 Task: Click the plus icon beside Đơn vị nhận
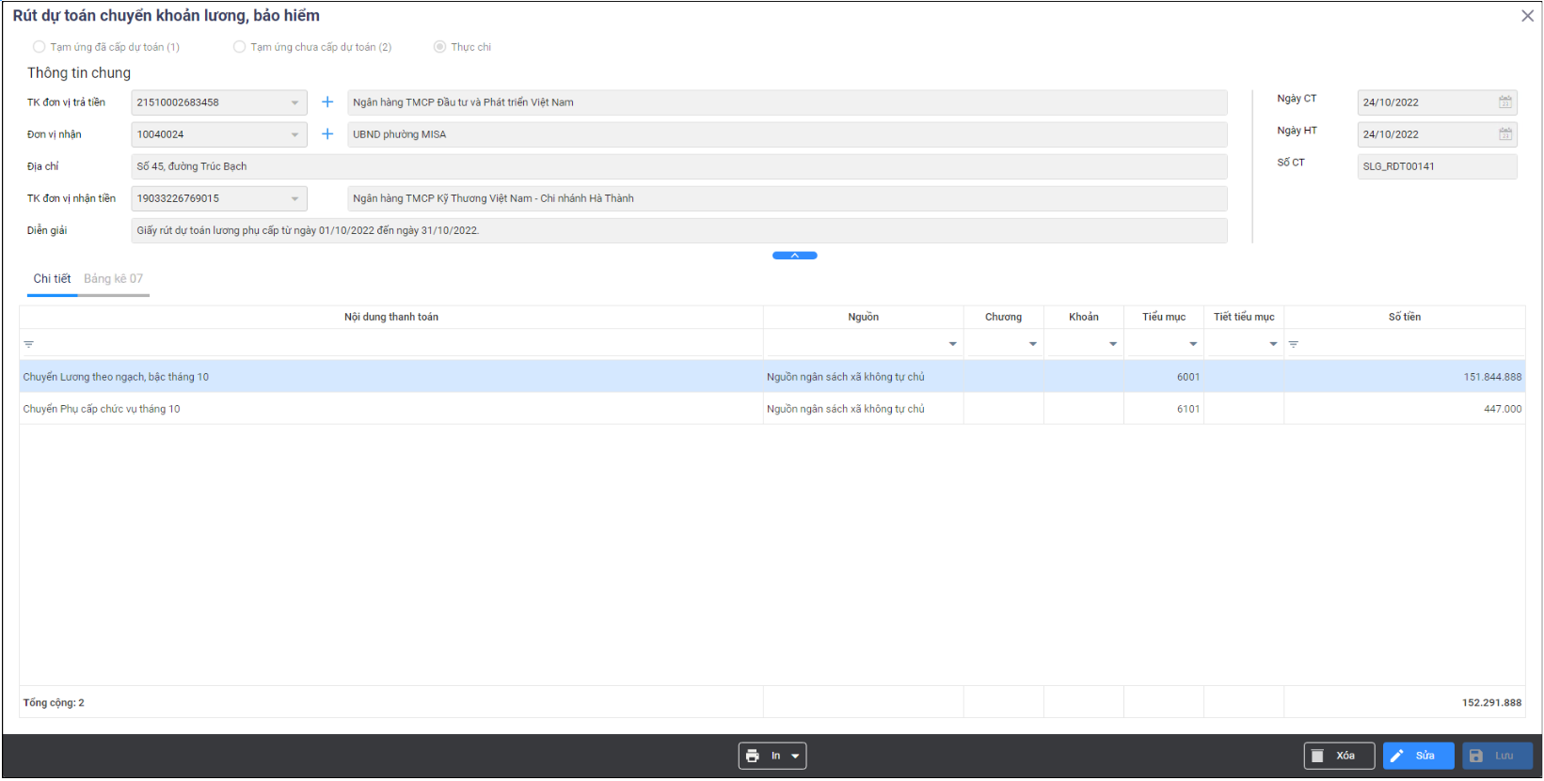coord(327,134)
